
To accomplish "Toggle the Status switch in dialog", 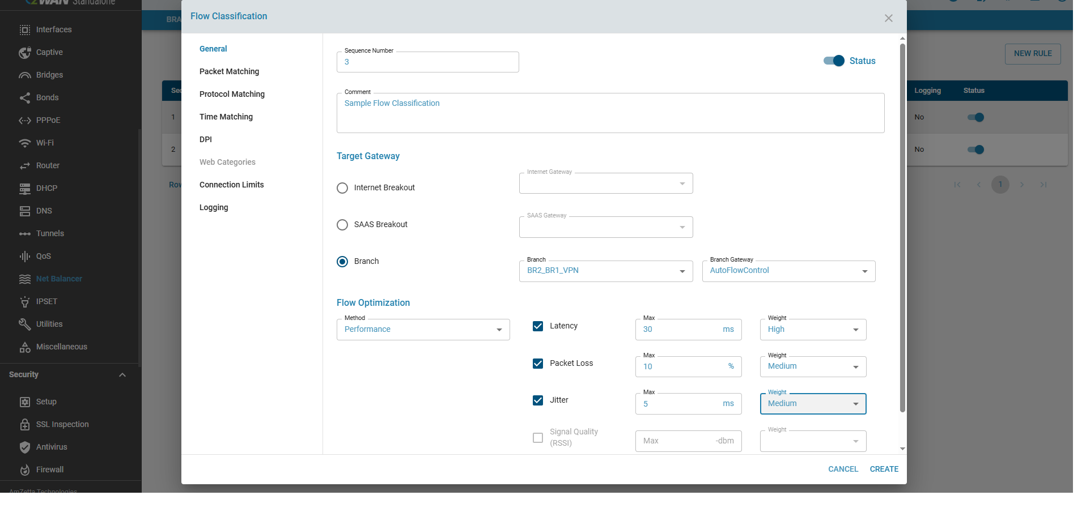I will (x=834, y=61).
